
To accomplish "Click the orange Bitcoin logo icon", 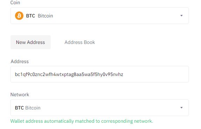I will point(19,16).
